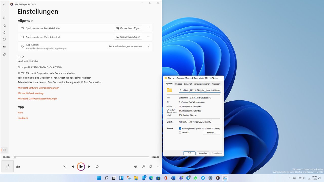Open Microsoft-Software-Lizenzbedingungen link

(x=38, y=88)
